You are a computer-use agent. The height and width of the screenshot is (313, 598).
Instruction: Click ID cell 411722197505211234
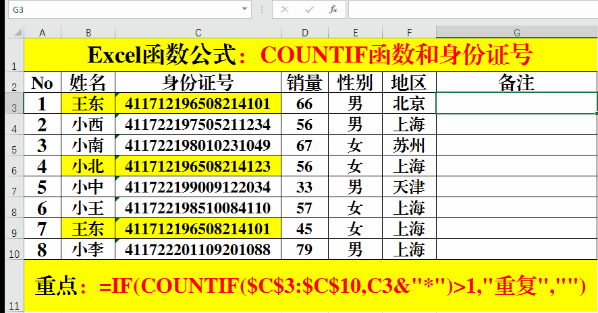198,124
